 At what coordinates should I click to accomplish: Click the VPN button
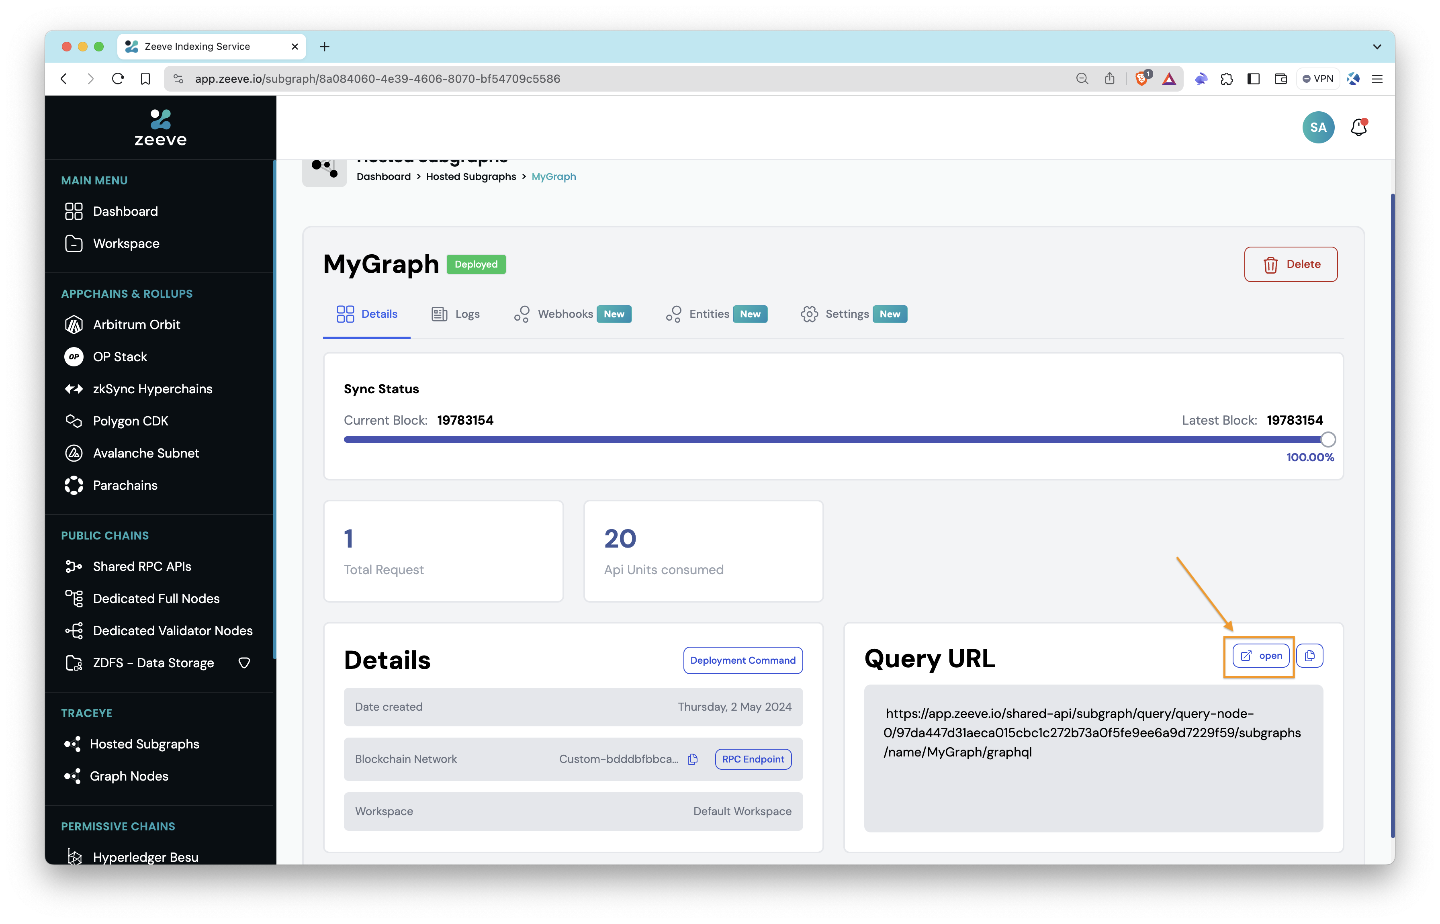(1318, 79)
